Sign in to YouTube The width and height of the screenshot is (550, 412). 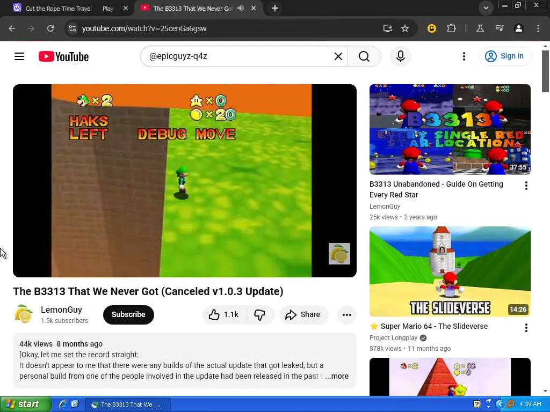pos(505,56)
